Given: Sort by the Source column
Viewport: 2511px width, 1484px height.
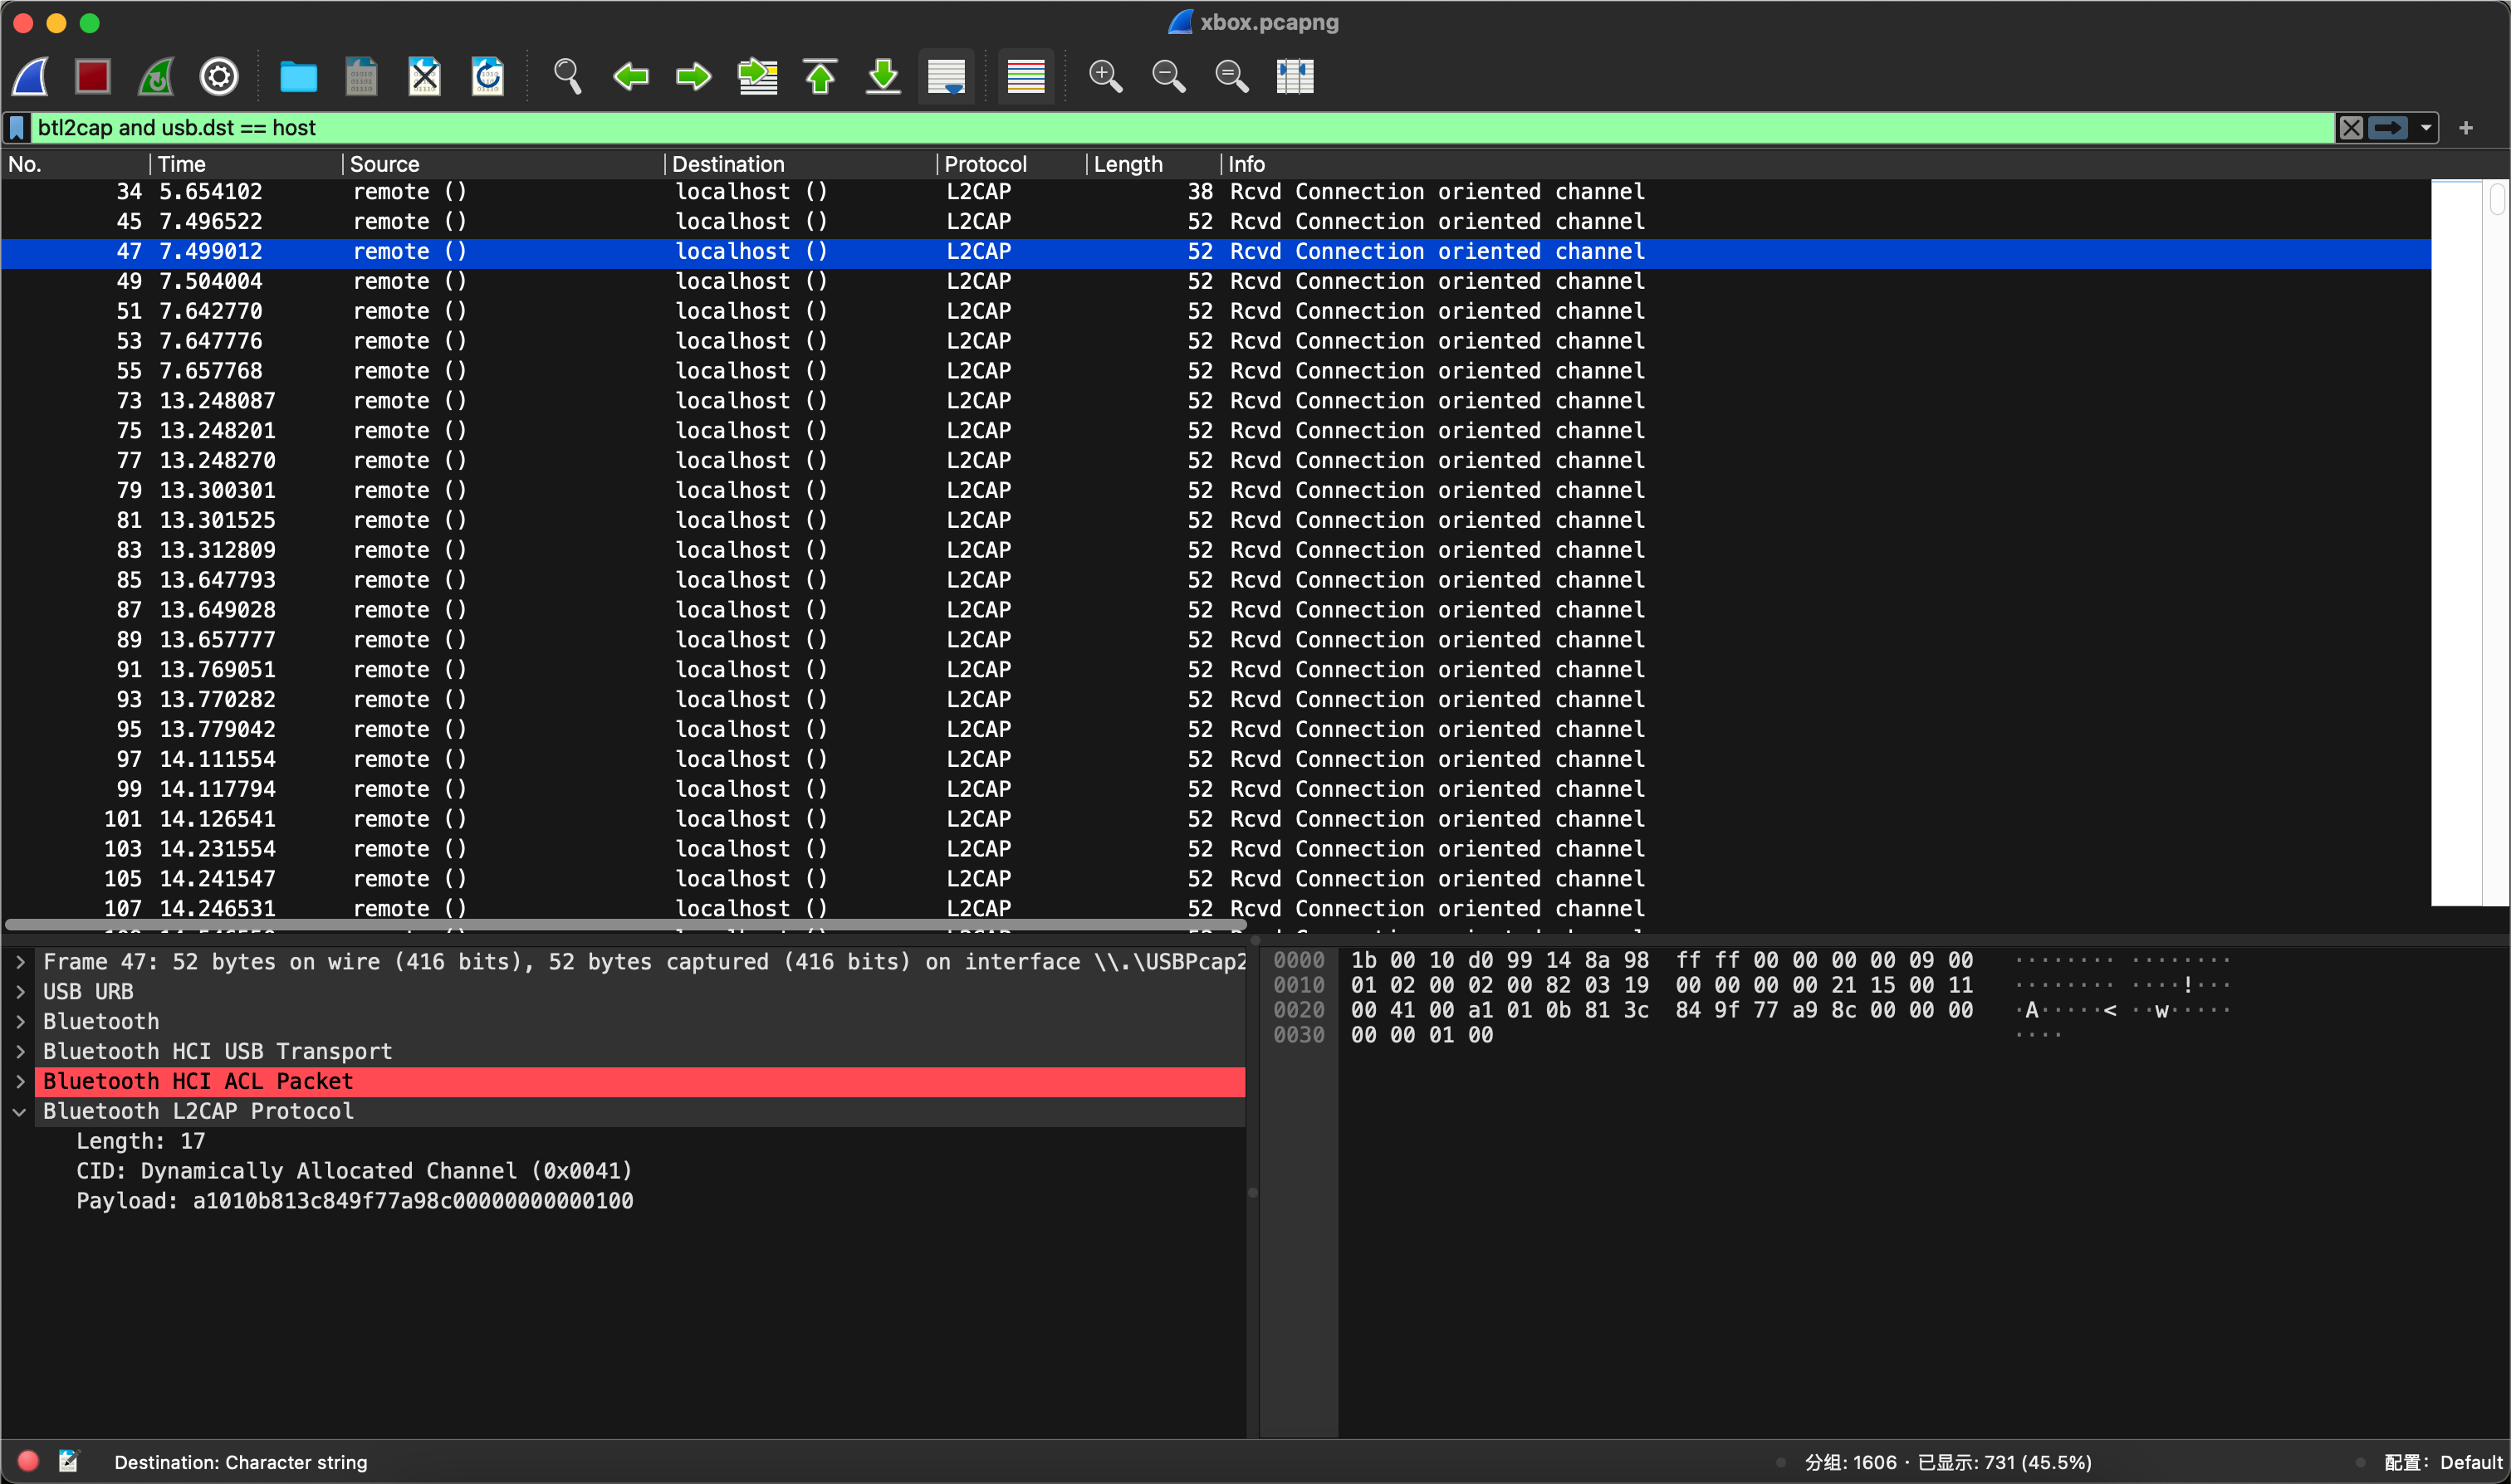Looking at the screenshot, I should 503,164.
